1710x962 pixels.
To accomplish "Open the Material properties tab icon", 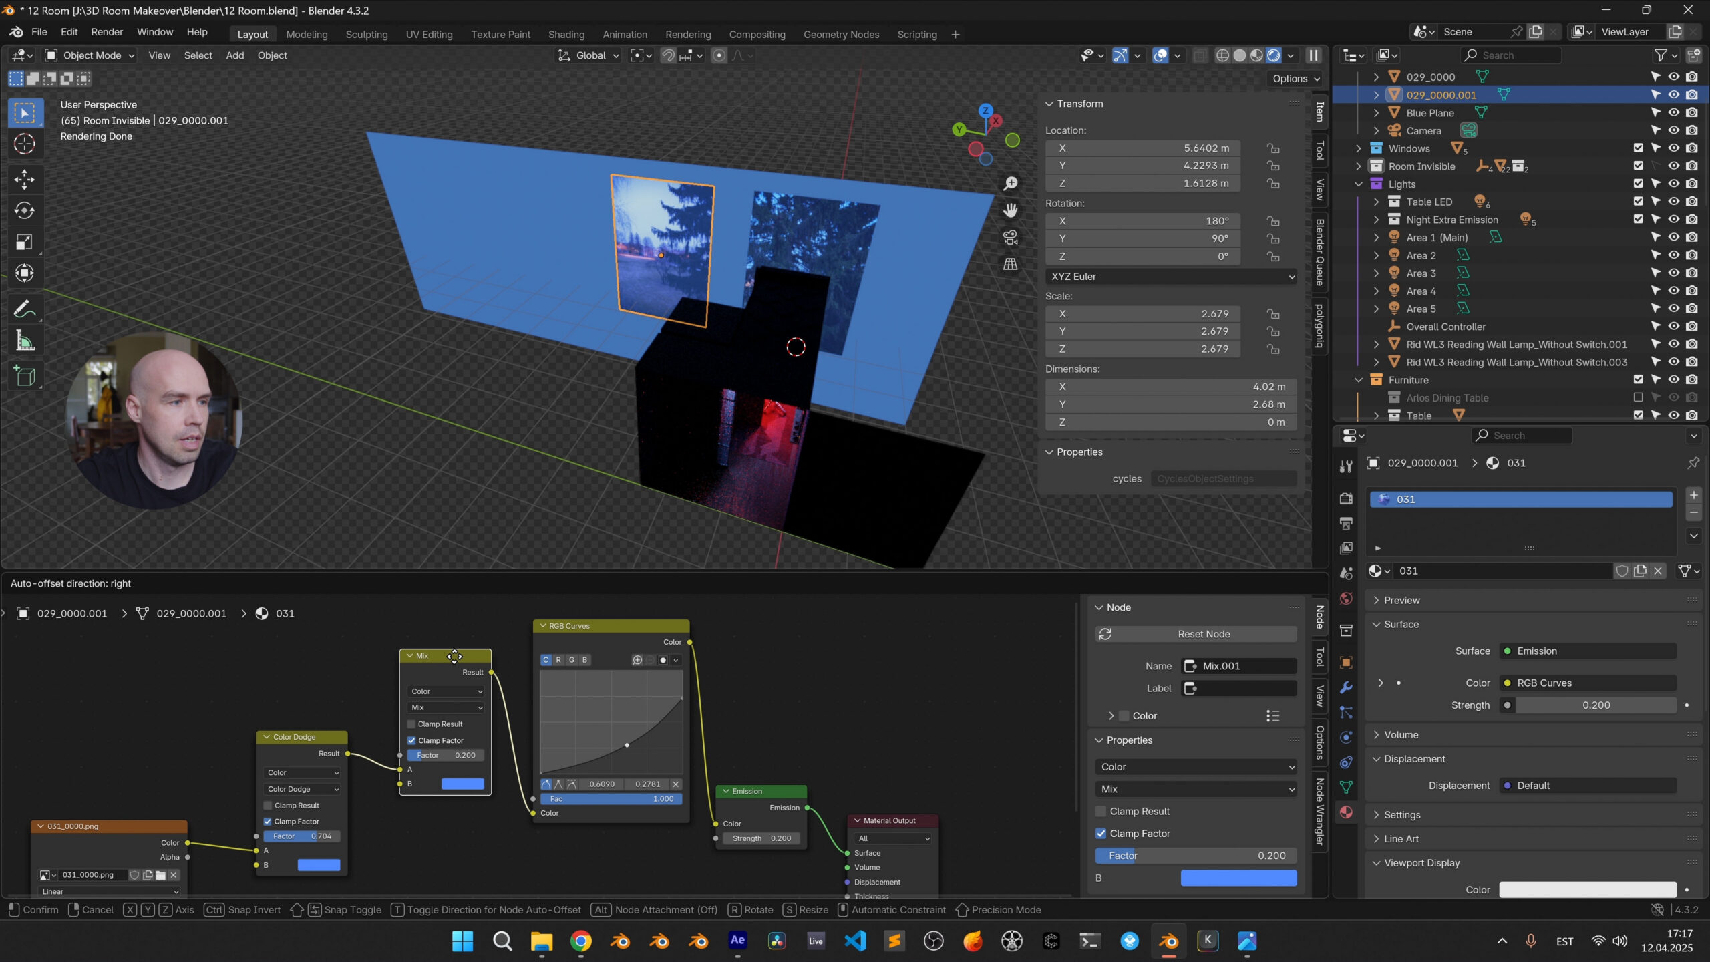I will click(1346, 812).
